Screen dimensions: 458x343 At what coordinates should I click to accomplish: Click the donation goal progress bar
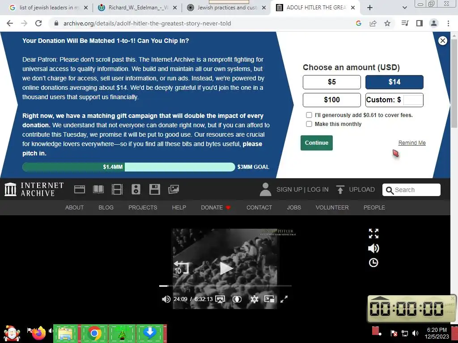click(128, 167)
